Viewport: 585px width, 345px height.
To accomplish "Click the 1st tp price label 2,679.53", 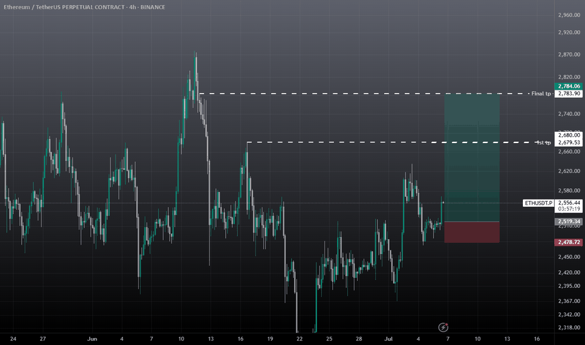I will (569, 142).
